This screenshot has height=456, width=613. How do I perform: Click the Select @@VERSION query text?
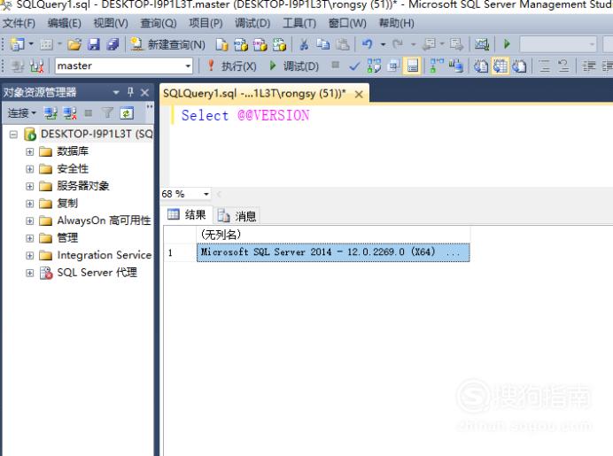245,116
